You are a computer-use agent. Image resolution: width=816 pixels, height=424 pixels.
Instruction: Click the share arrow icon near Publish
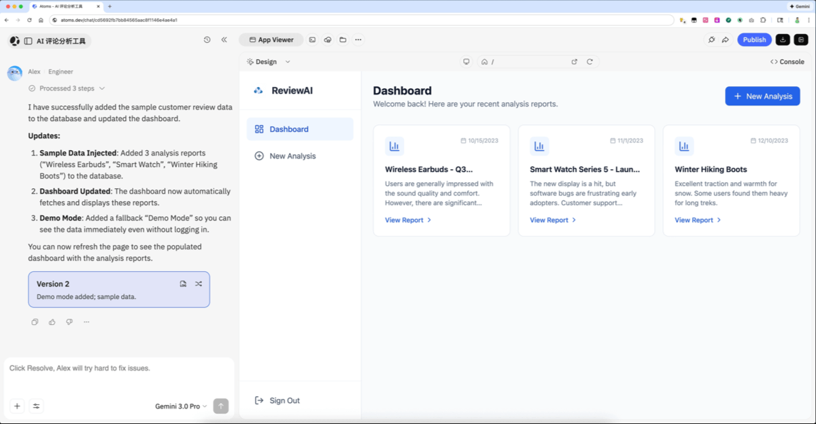coord(726,40)
